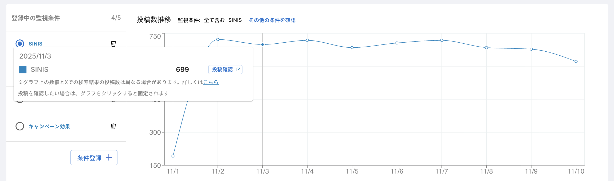Open その他の条件を確認 link

272,20
